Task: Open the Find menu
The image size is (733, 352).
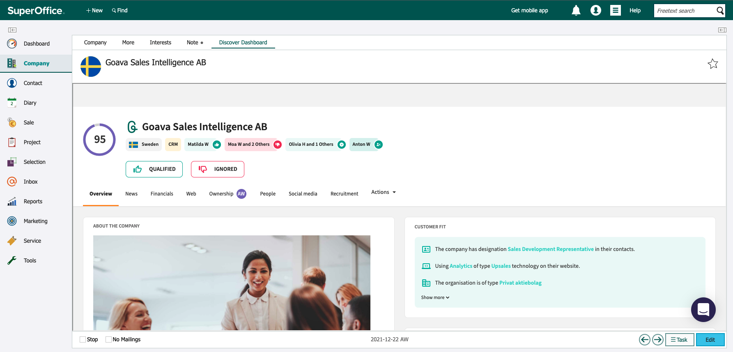Action: (x=119, y=10)
